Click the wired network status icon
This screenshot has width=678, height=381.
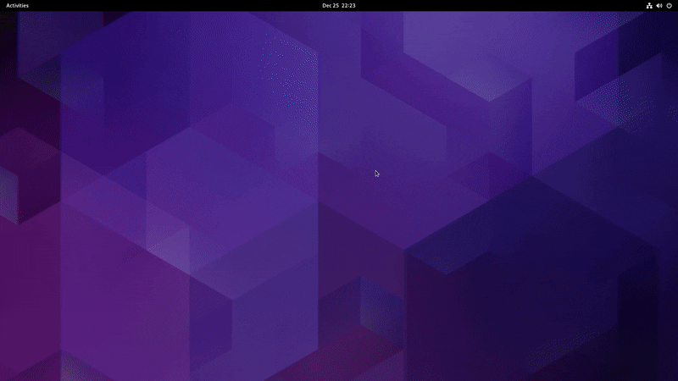649,5
